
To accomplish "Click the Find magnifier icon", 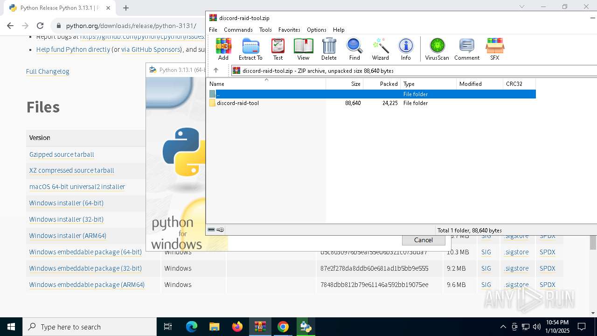I will [354, 49].
